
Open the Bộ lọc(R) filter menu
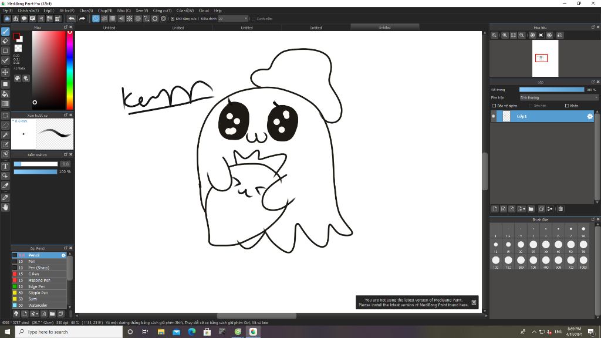[x=67, y=11]
